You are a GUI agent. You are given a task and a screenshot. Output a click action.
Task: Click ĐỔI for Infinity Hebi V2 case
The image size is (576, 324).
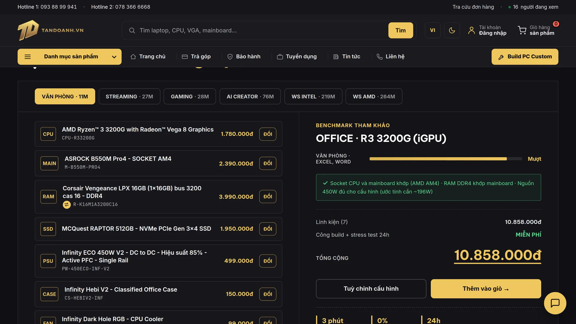268,294
